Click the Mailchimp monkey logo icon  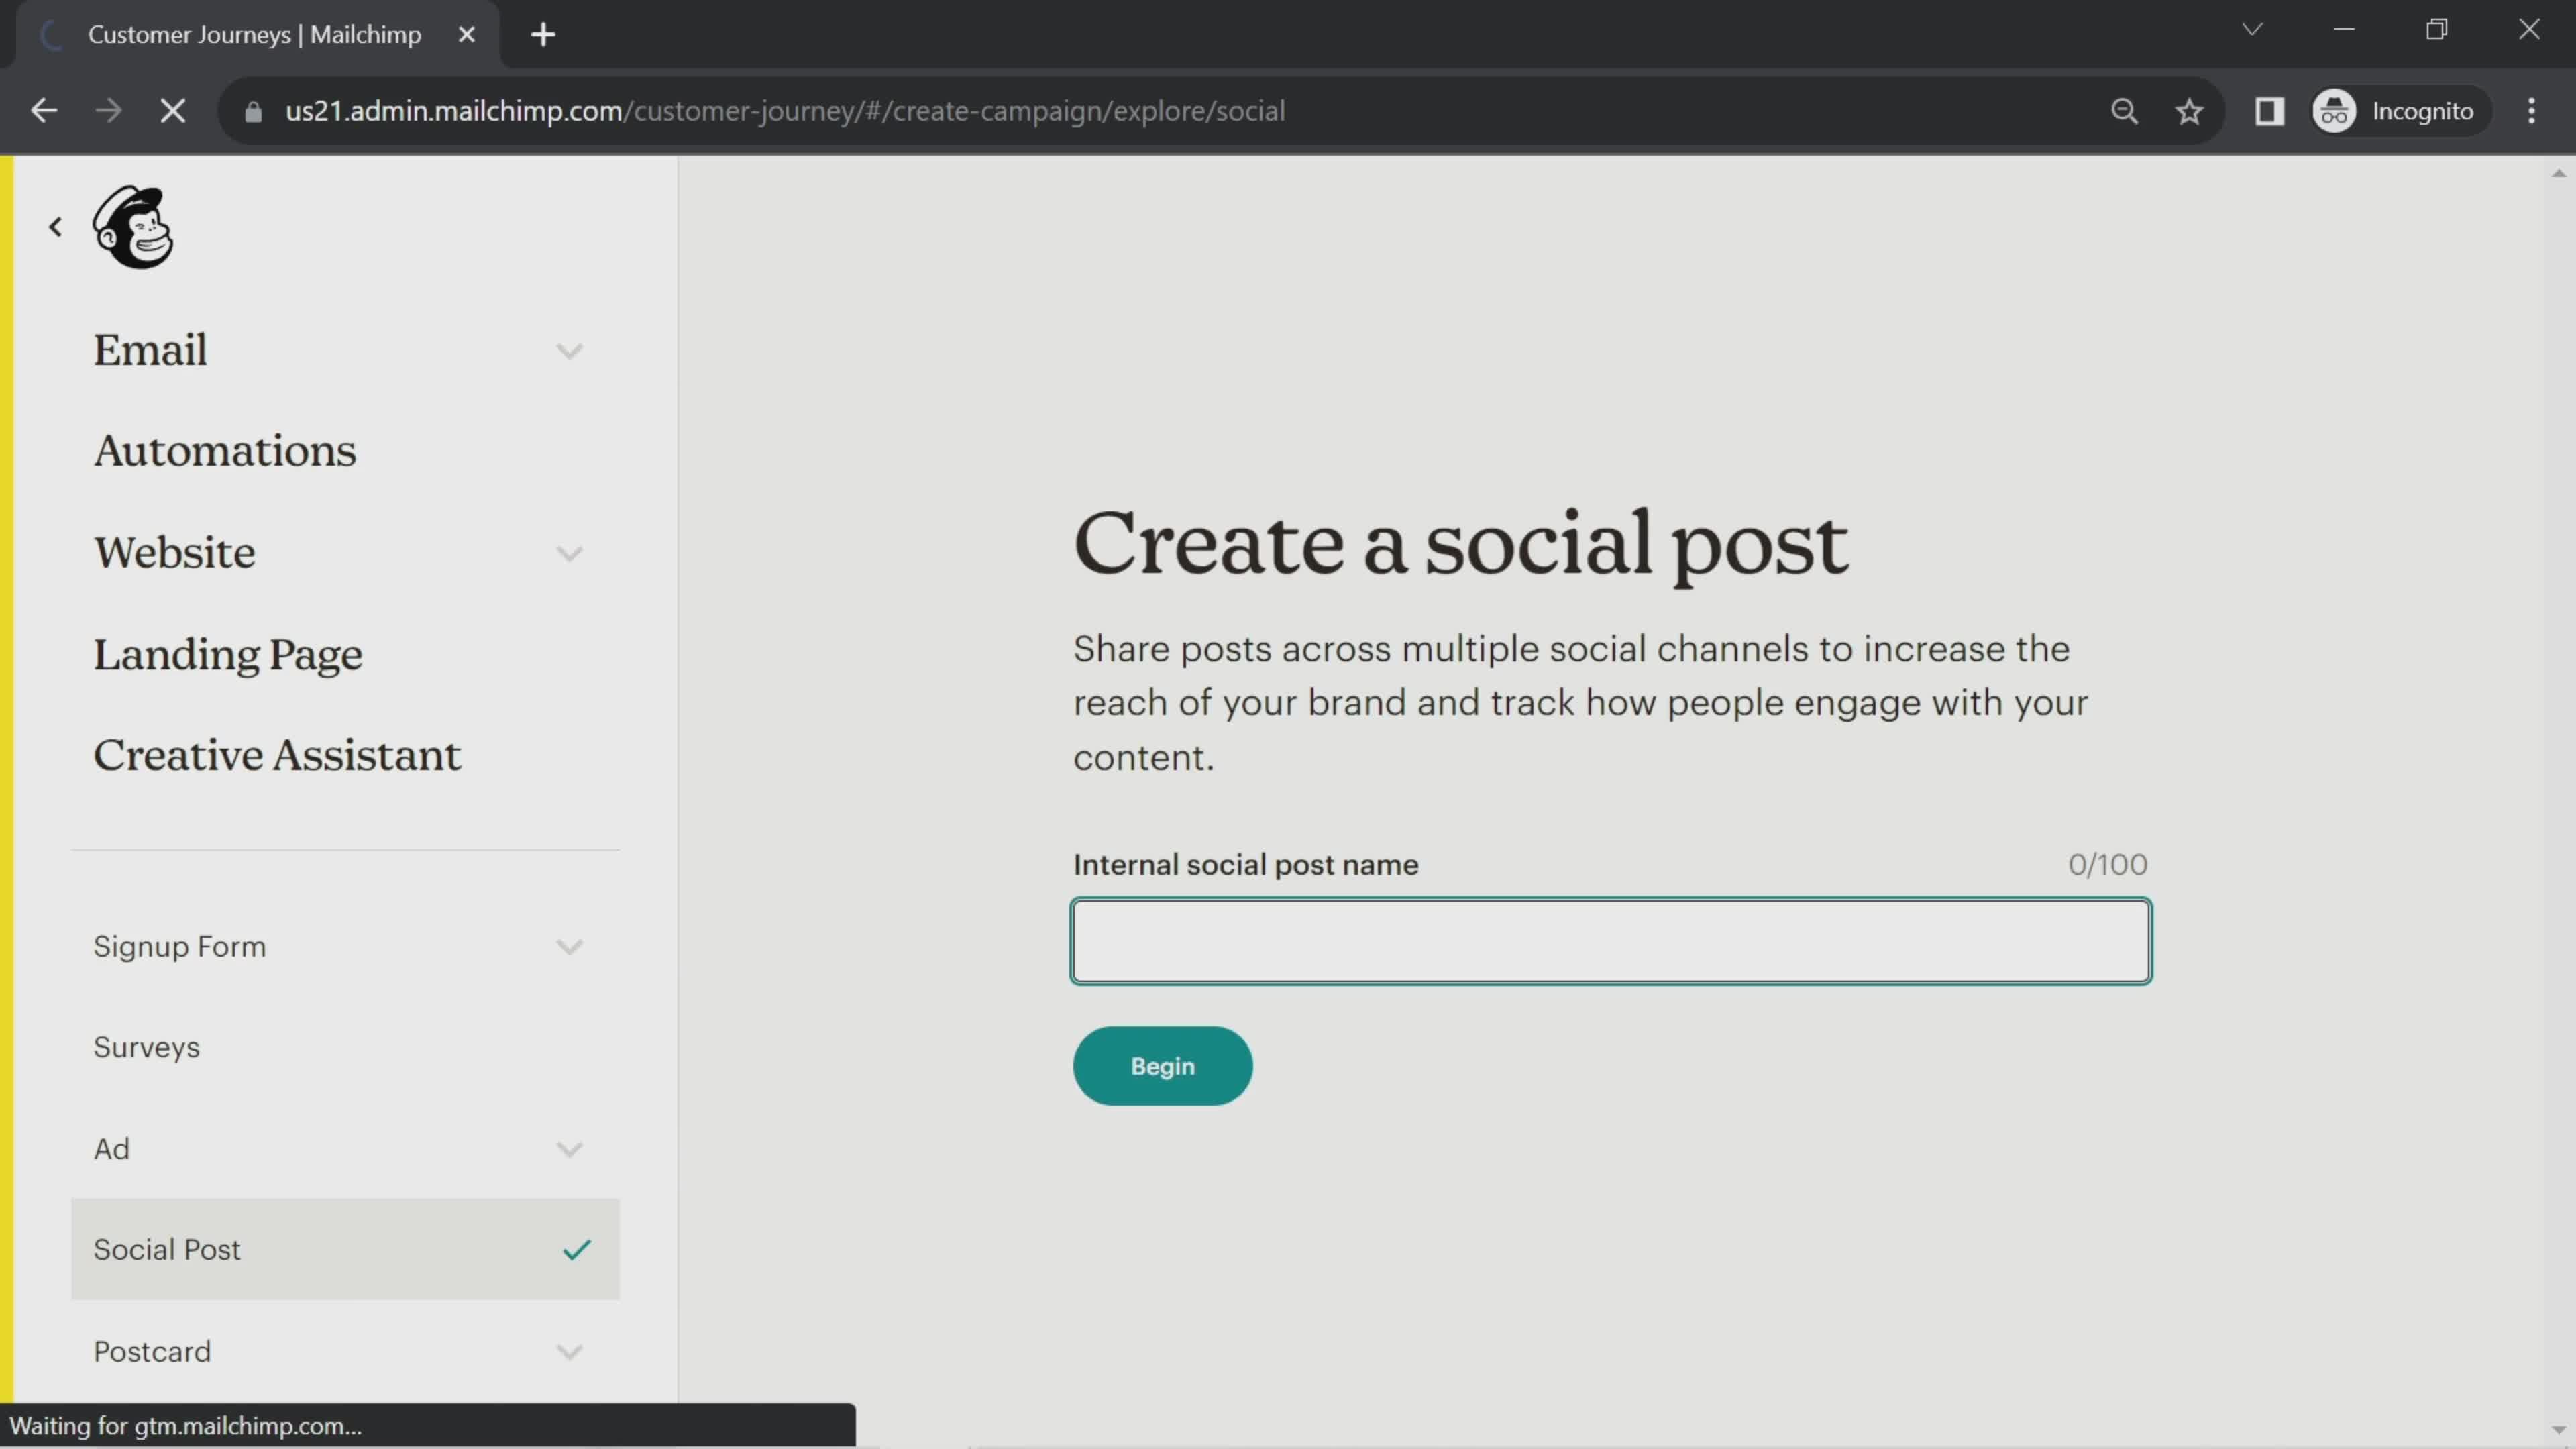click(134, 227)
